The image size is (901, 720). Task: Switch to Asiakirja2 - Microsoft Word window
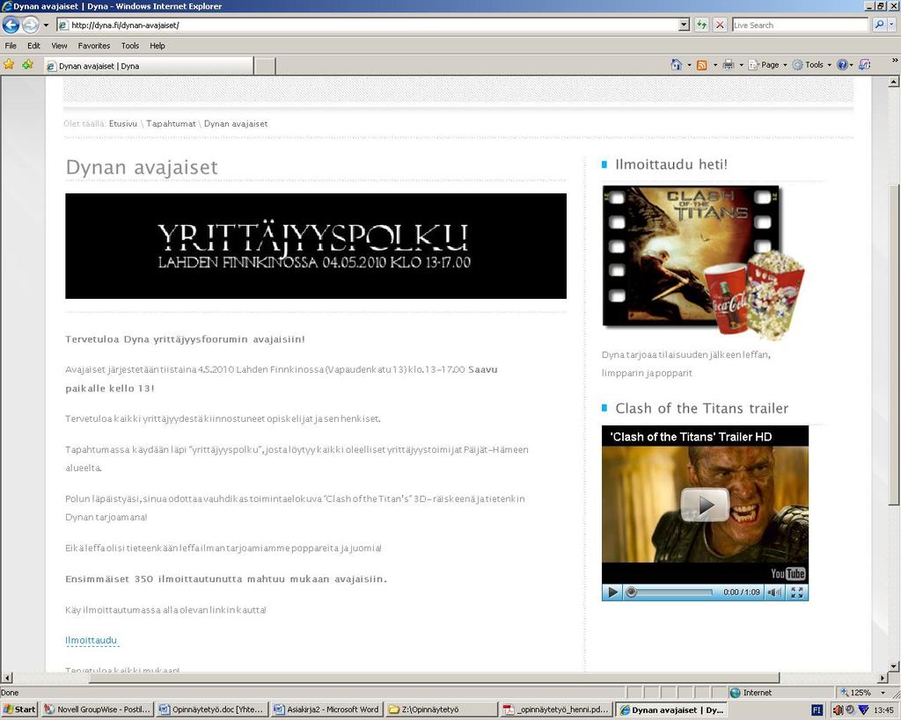[326, 709]
